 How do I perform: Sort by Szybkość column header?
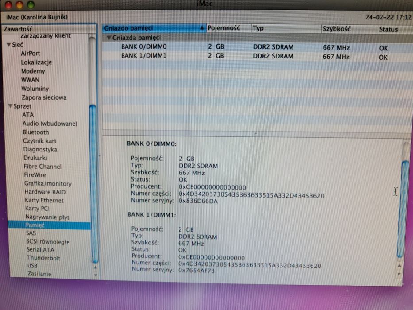(x=349, y=29)
